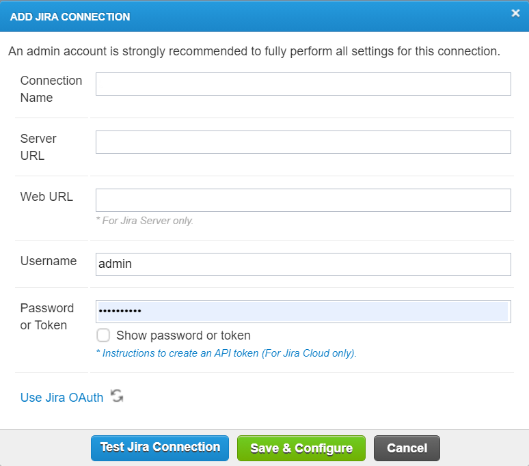
Task: Click the 'Connection Name' field label
Action: coord(51,89)
